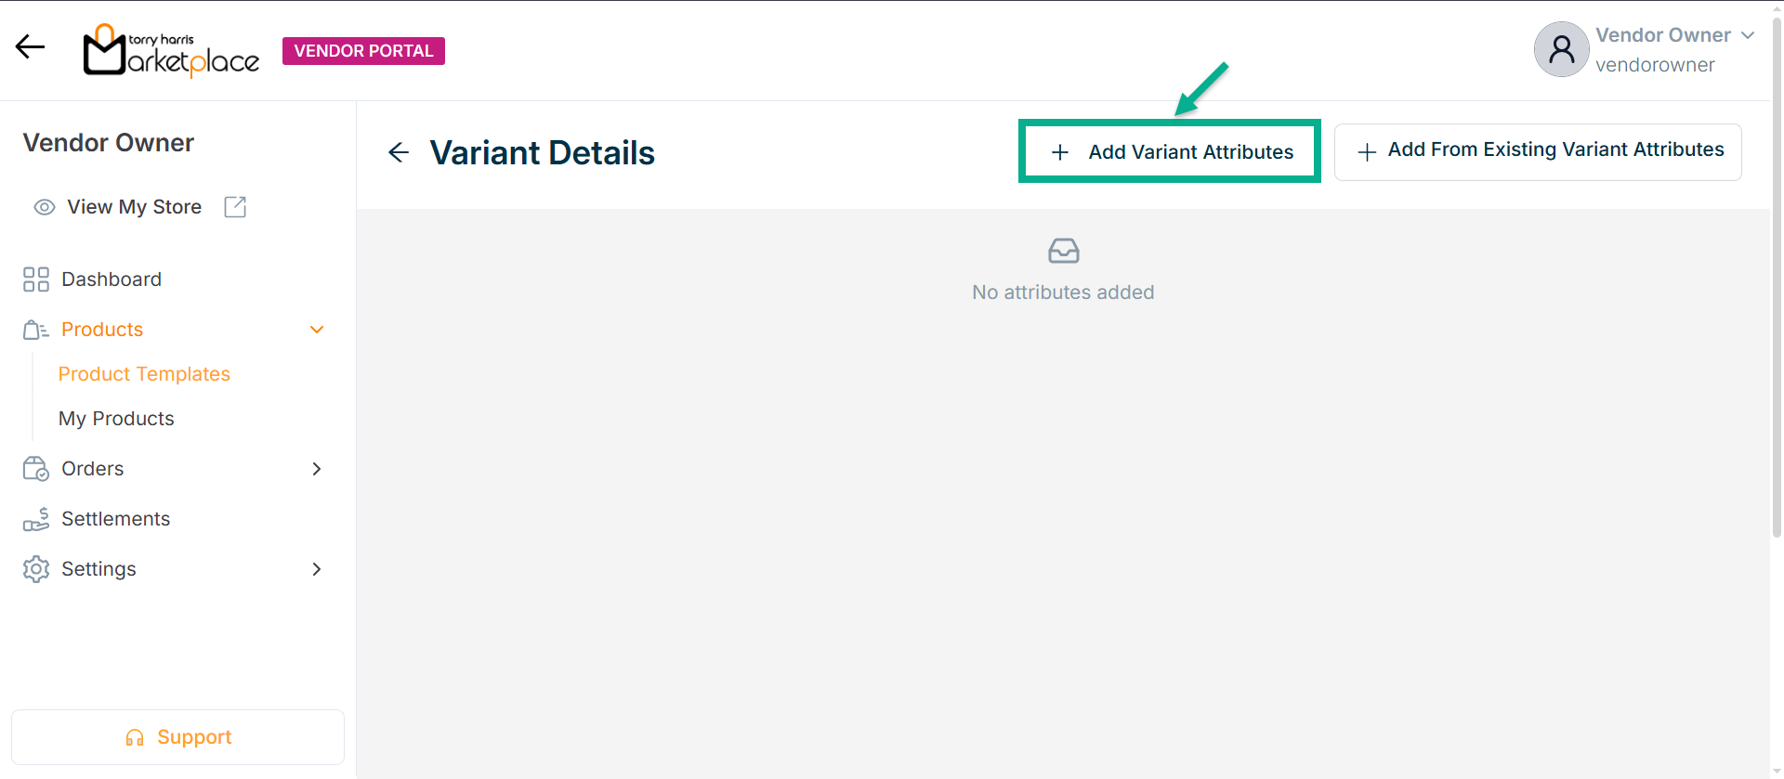Image resolution: width=1784 pixels, height=779 pixels.
Task: Click the Vendor Owner profile avatar
Action: coord(1561,49)
